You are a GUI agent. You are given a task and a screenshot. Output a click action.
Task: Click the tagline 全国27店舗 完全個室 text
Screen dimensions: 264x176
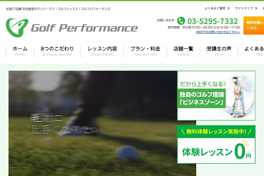coord(58,9)
